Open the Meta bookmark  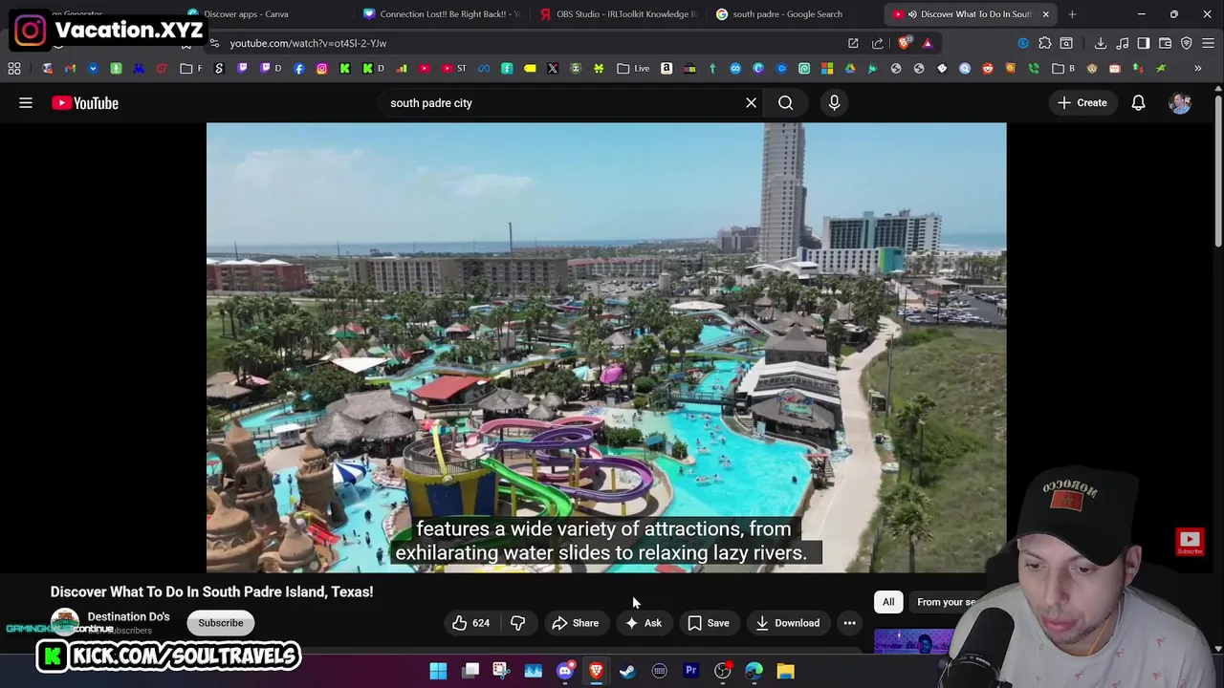click(x=484, y=69)
